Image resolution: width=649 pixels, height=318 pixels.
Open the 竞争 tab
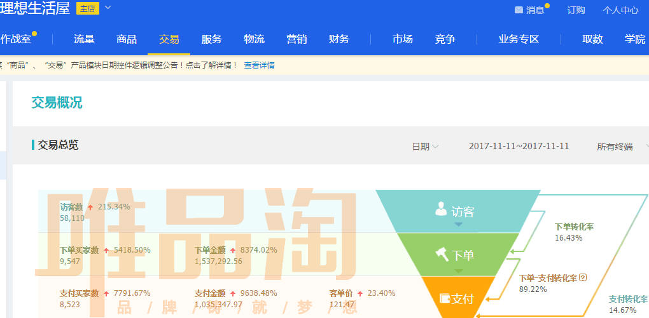(445, 39)
